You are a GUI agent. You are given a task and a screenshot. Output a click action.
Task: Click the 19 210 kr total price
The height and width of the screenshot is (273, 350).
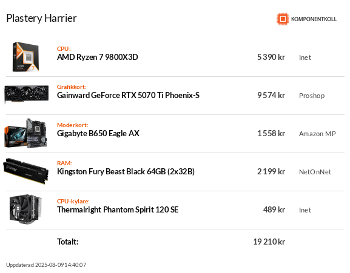click(x=269, y=242)
